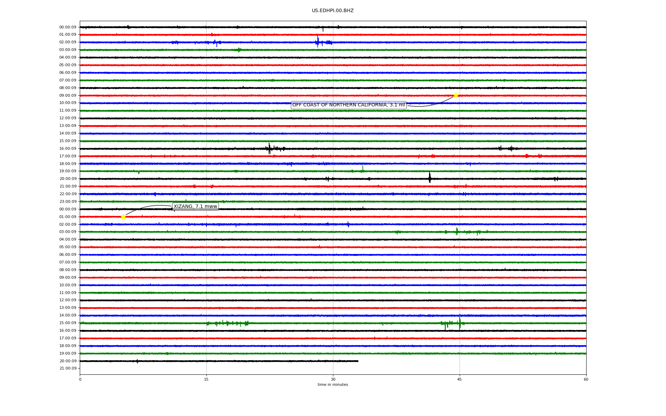Click the US.EDHPI.00.BHZ plot title

333,11
